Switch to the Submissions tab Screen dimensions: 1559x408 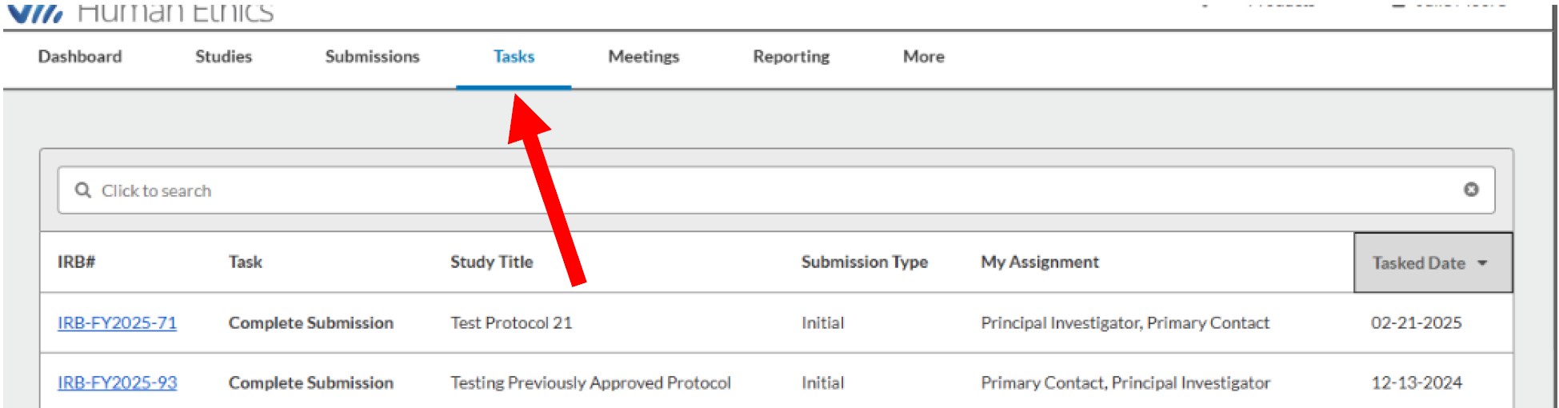pyautogui.click(x=372, y=57)
